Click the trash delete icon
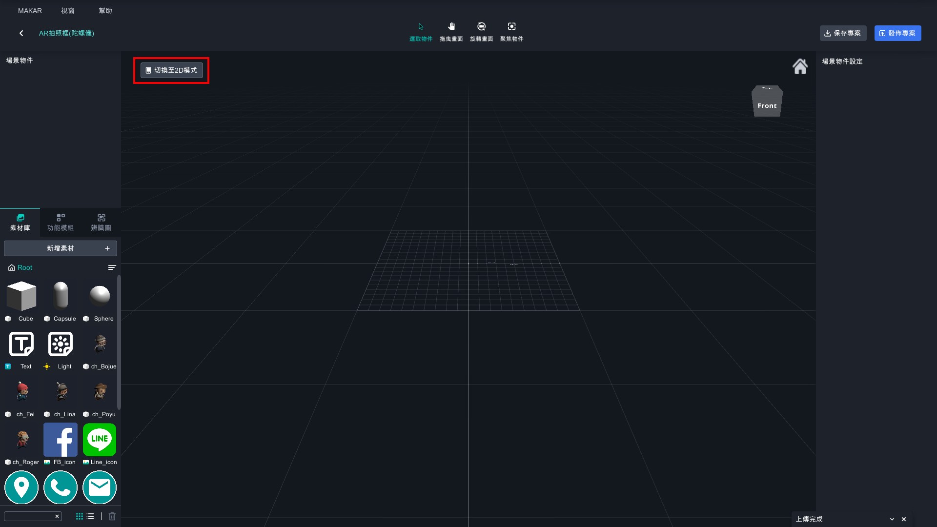Screen dimensions: 937x527 pos(112,516)
